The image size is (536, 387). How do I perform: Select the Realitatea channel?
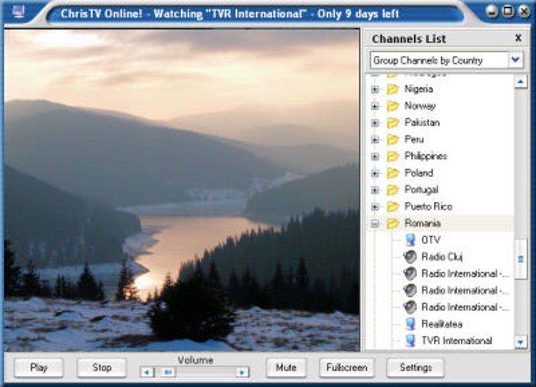point(442,324)
